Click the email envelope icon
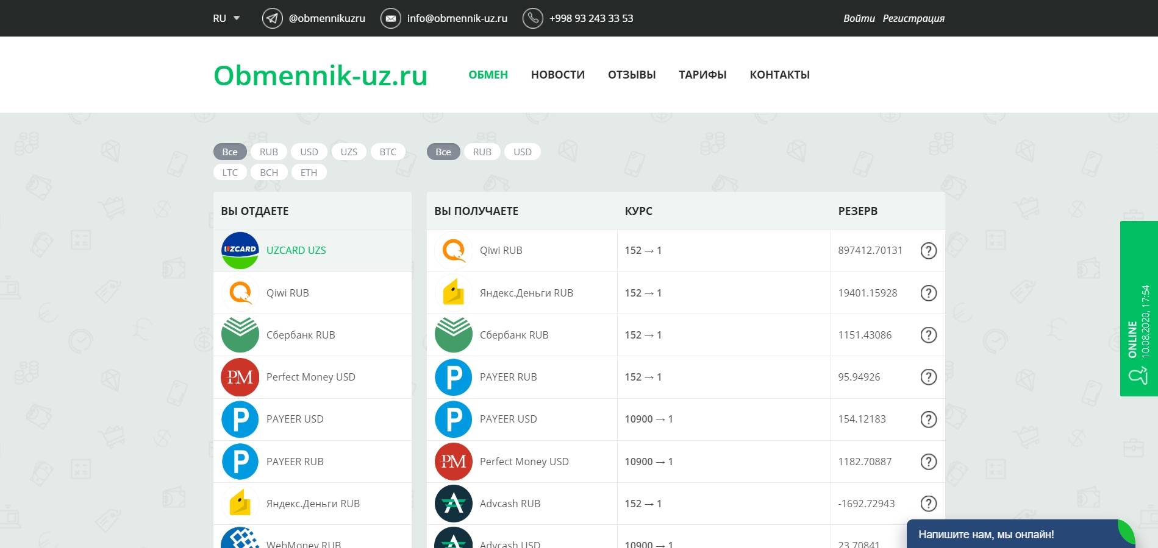 tap(391, 18)
